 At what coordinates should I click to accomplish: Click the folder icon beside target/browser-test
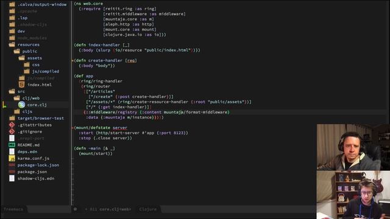point(12,118)
